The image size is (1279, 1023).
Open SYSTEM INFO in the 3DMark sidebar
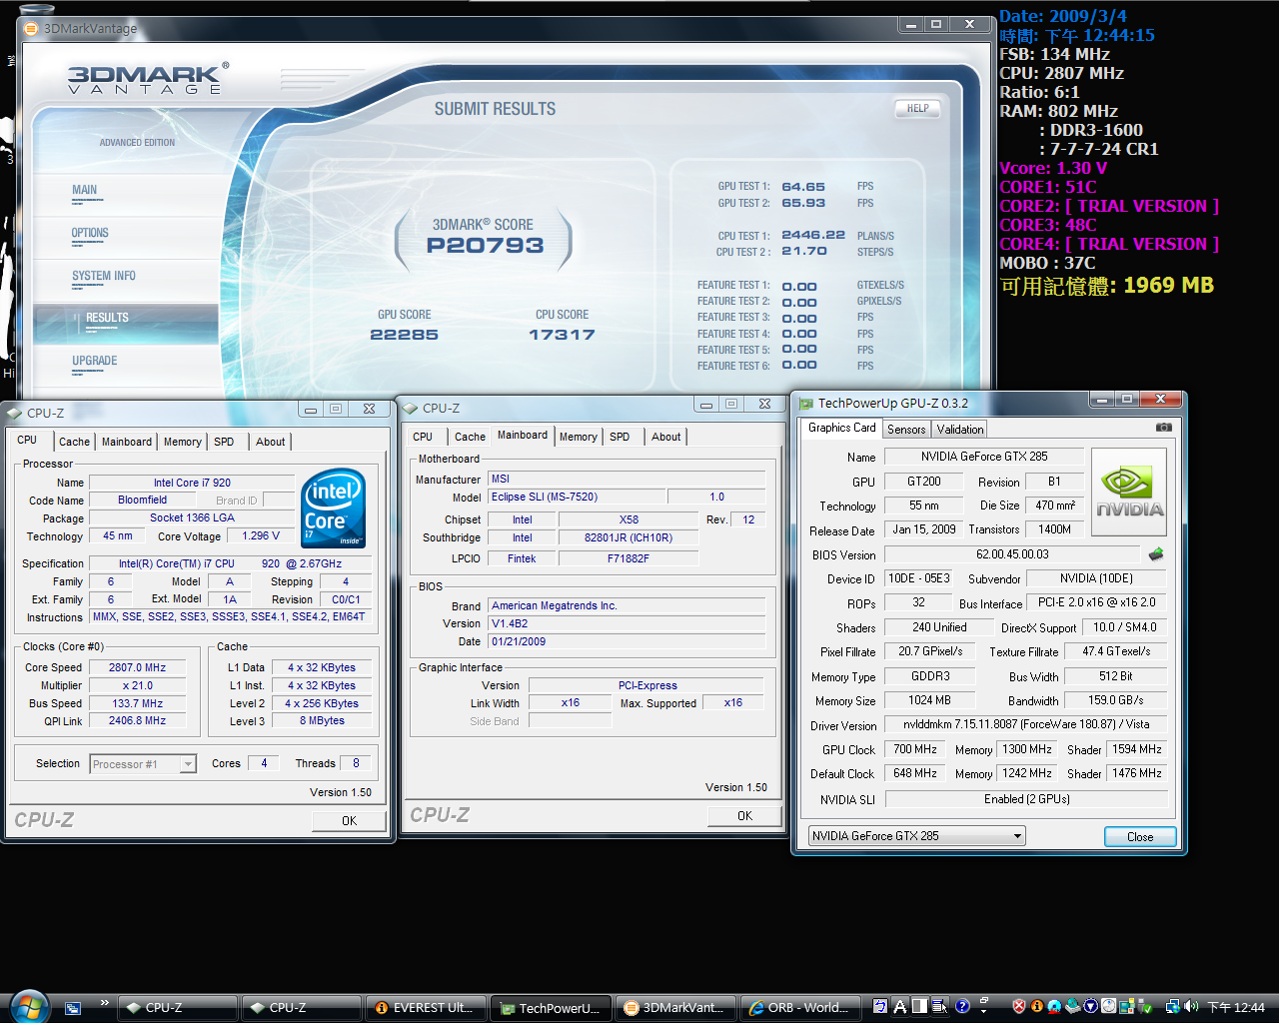coord(103,276)
